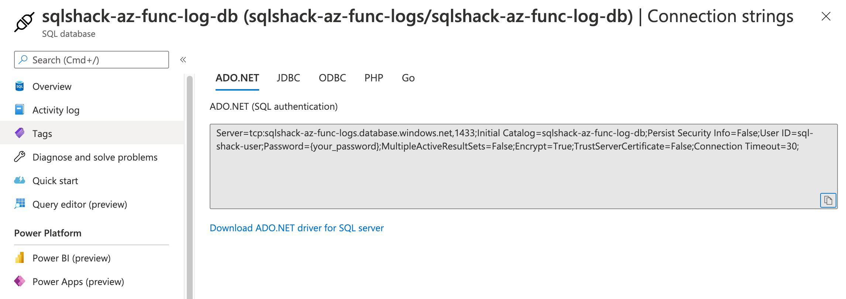Screen dimensions: 846x299
Task: Select the ADO.NET tab
Action: click(x=237, y=78)
